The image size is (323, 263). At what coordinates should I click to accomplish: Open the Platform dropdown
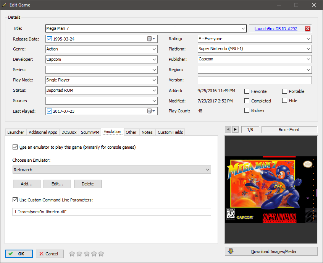pyautogui.click(x=308, y=49)
